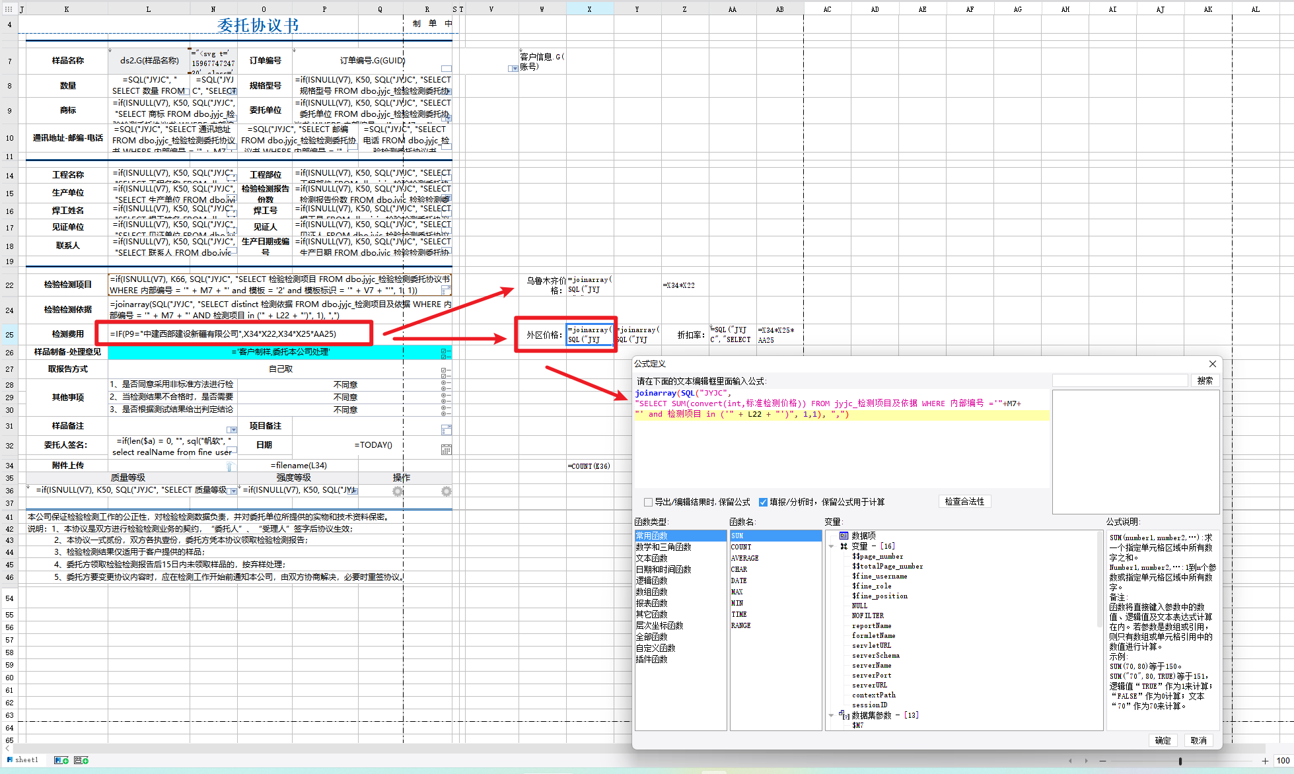1294x774 pixels.
Task: Click the zoom-in plus icon in status bar
Action: click(x=1265, y=761)
